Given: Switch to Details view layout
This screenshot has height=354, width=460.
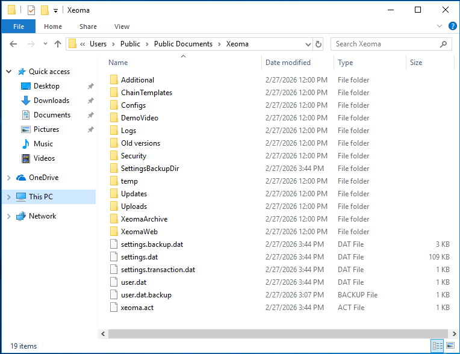Looking at the screenshot, I should click(x=437, y=346).
